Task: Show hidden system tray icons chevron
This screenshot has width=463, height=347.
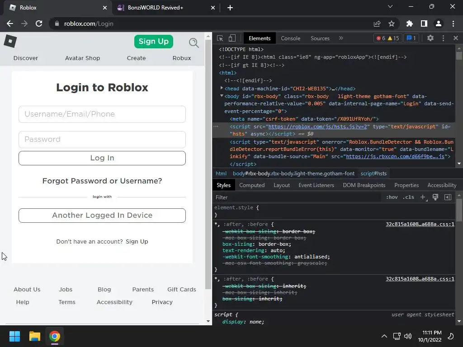Action: (x=384, y=336)
